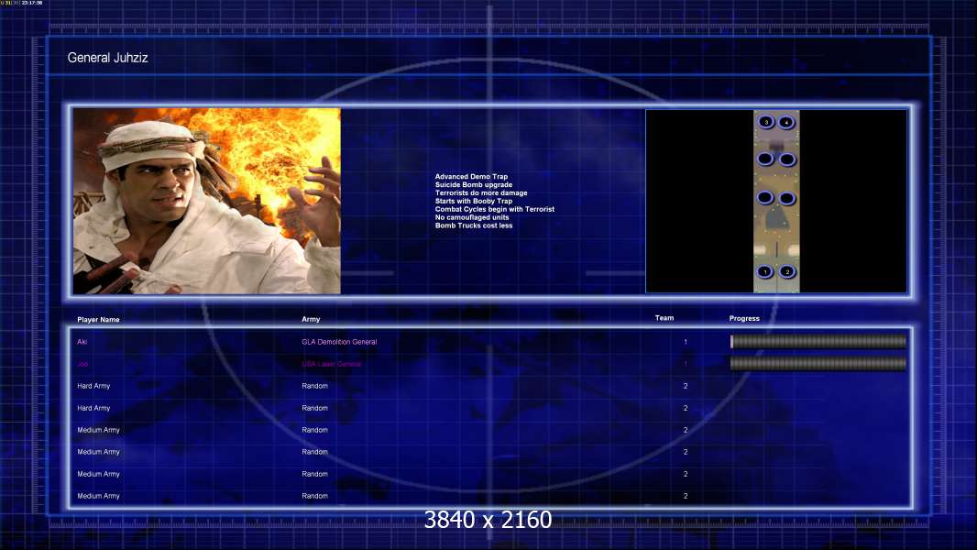This screenshot has width=977, height=550.
Task: Click unnumbered start marker directly below position 3
Action: (765, 159)
